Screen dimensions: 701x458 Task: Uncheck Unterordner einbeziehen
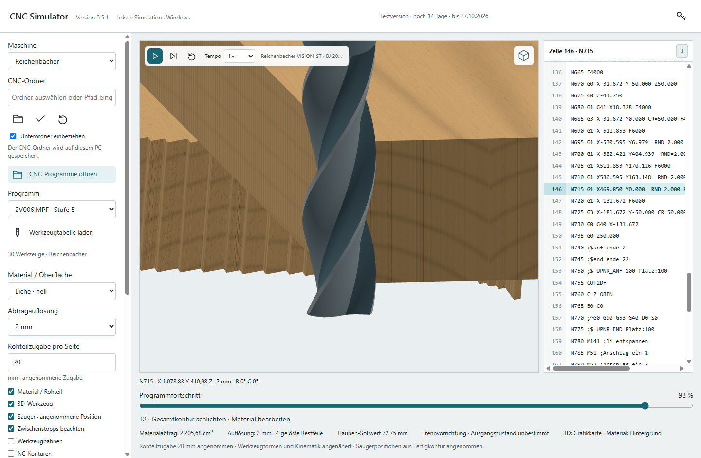13,136
